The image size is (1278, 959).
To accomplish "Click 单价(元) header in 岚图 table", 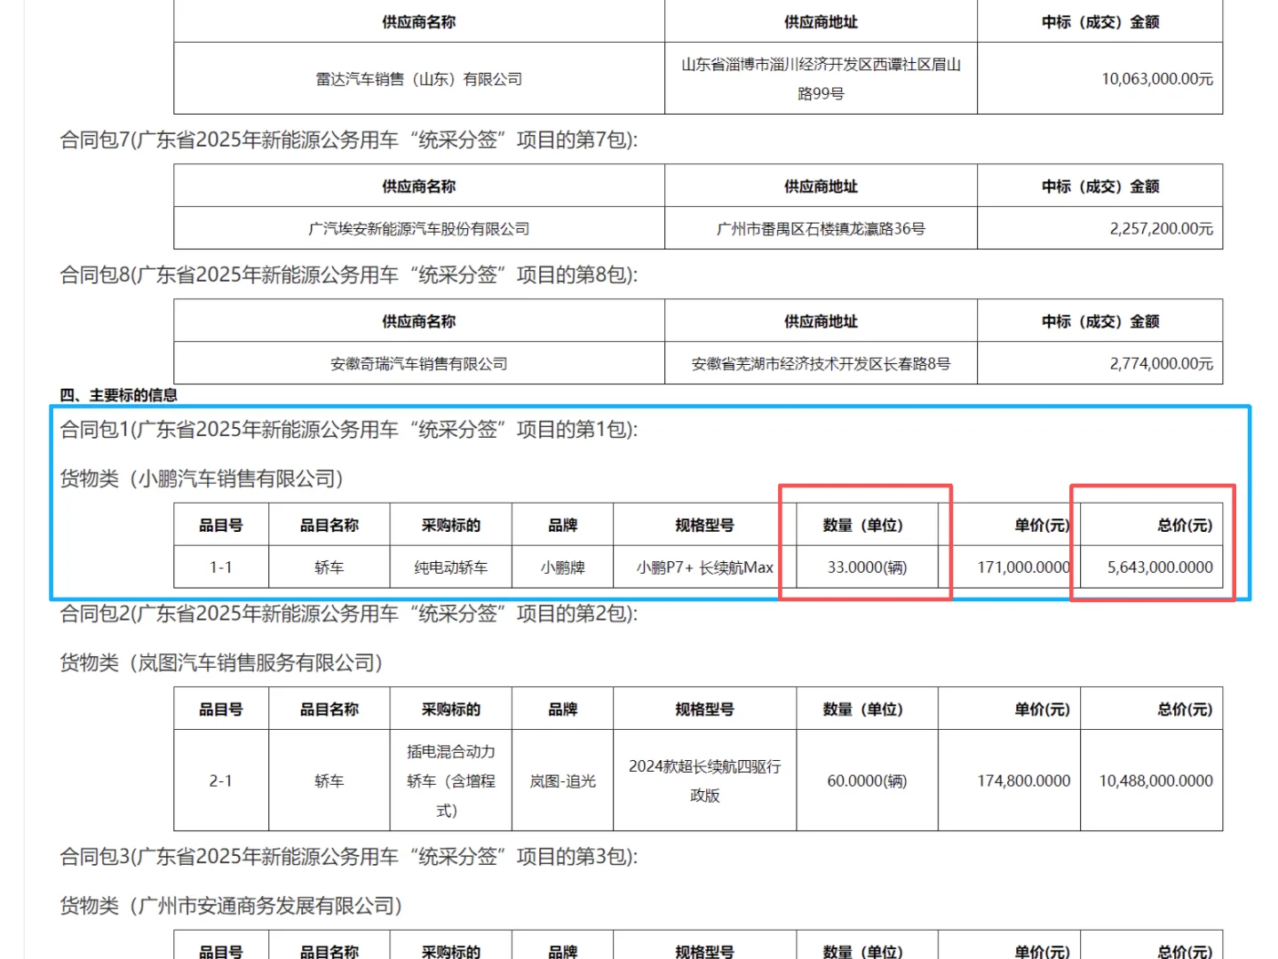I will (x=1043, y=709).
